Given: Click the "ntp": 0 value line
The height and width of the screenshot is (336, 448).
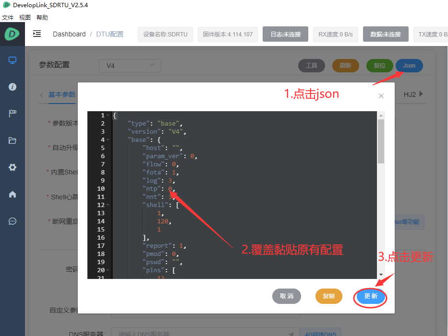Looking at the screenshot, I should click(x=159, y=188).
